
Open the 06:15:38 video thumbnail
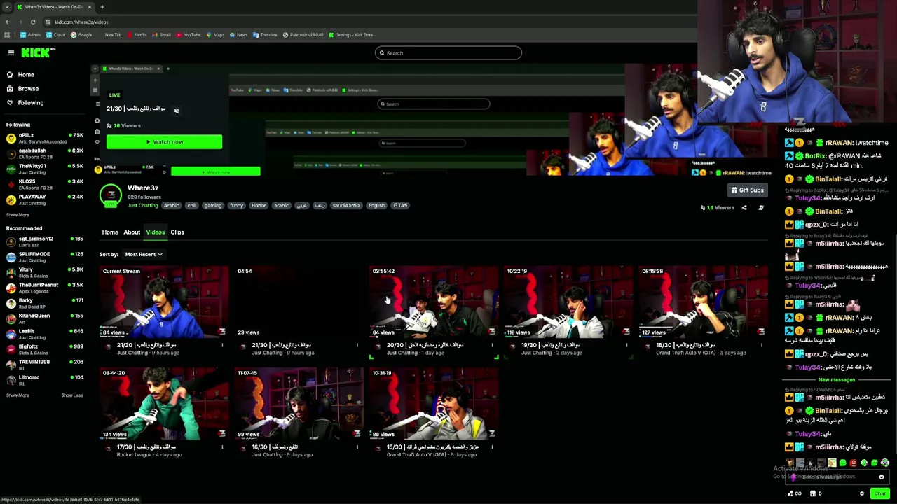[703, 302]
